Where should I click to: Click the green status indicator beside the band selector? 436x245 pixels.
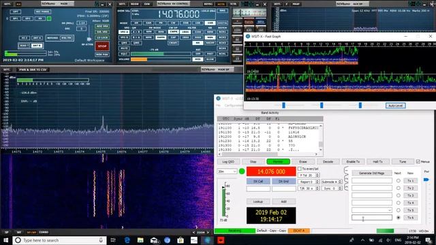[242, 171]
